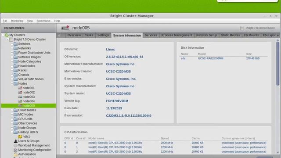Screen dimensions: 281x158
Task: Click the Head Nodes folder icon
Action: [x=16, y=66]
